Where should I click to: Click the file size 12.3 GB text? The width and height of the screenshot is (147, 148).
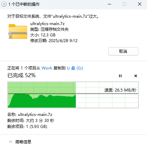pos(43,35)
